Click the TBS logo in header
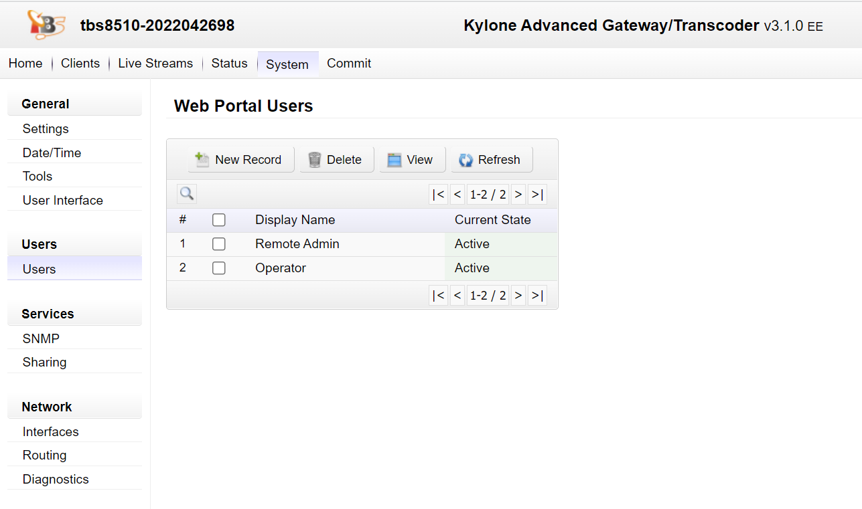This screenshot has height=509, width=862. pyautogui.click(x=46, y=25)
